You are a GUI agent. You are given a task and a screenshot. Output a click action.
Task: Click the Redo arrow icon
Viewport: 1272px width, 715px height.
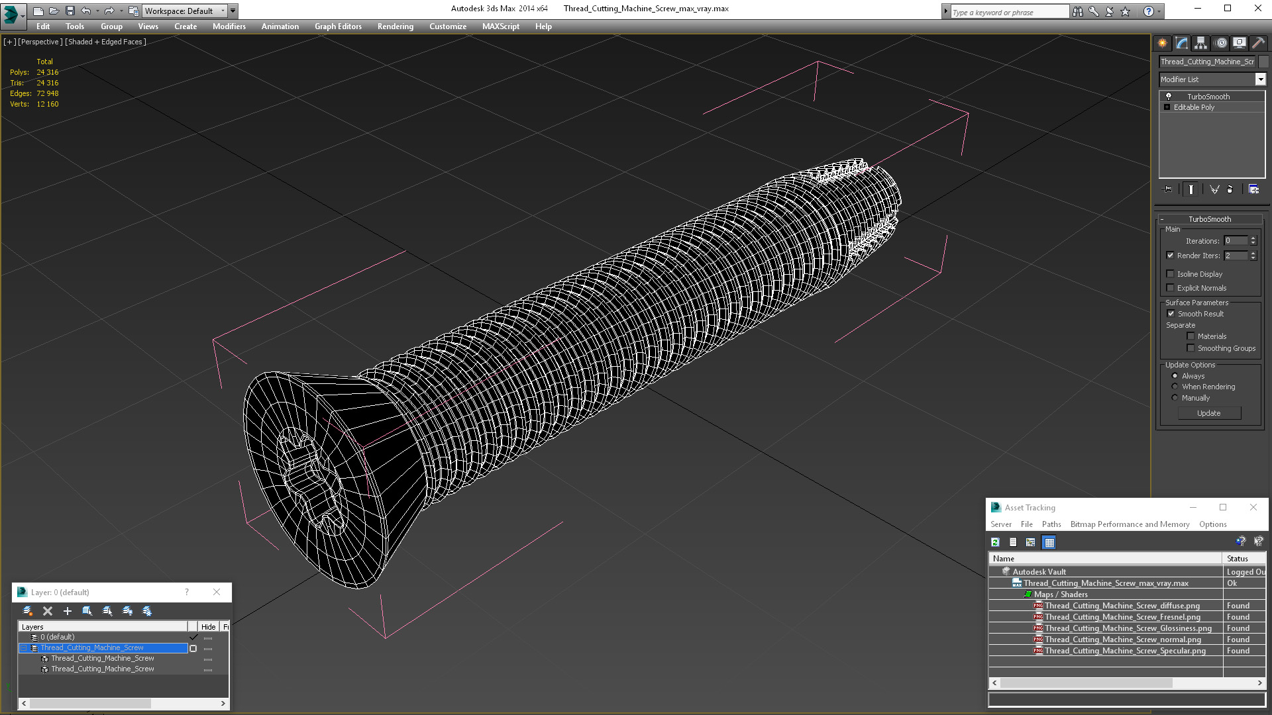(x=109, y=11)
